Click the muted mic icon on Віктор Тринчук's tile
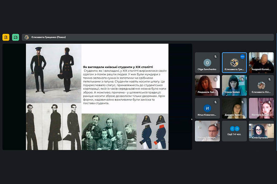 (x=216, y=125)
